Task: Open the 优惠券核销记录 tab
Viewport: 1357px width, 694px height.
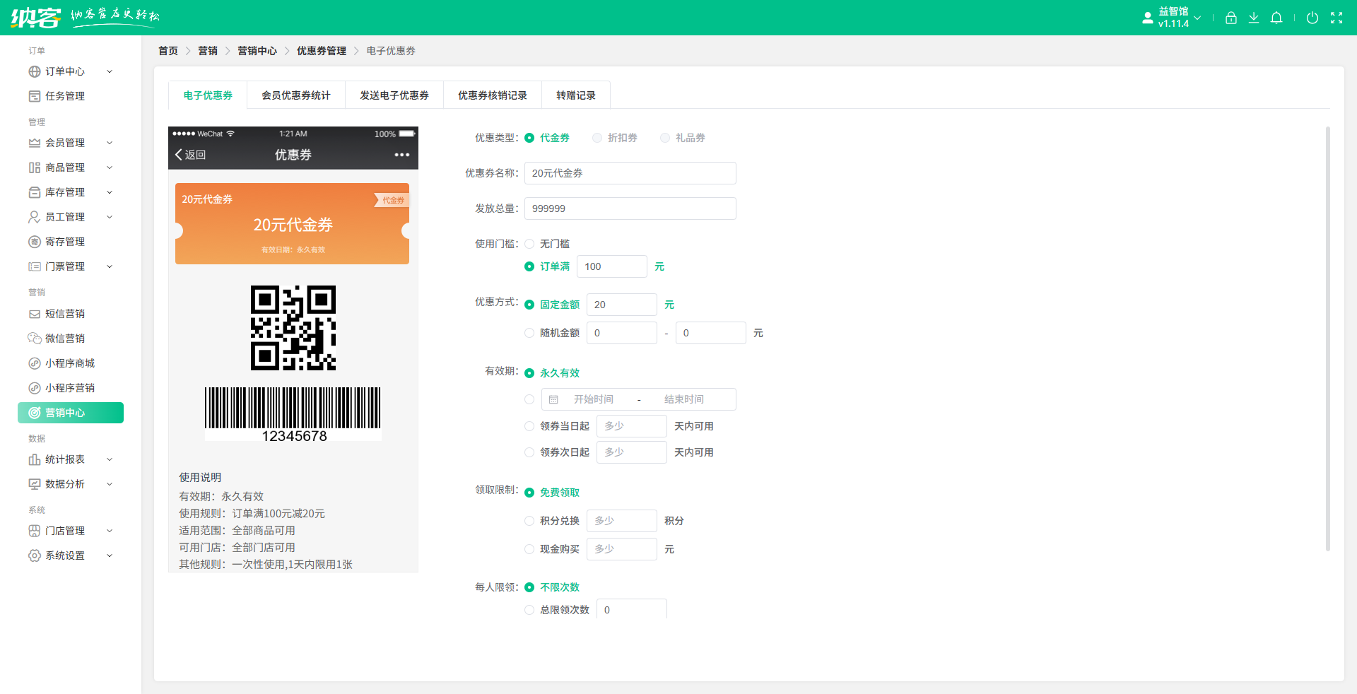Action: click(492, 95)
